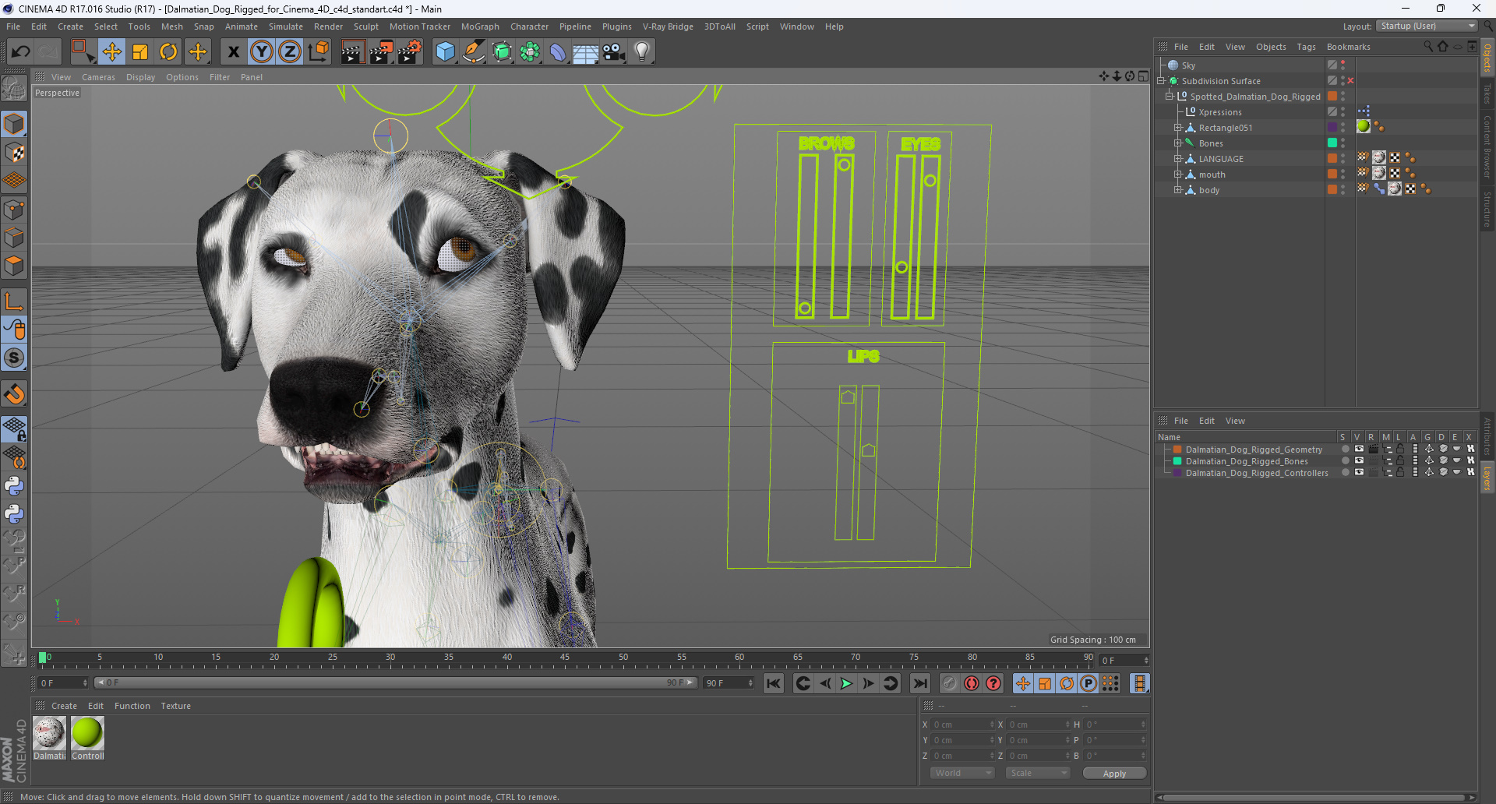Add a Camera object icon
This screenshot has height=804, width=1496.
click(614, 52)
